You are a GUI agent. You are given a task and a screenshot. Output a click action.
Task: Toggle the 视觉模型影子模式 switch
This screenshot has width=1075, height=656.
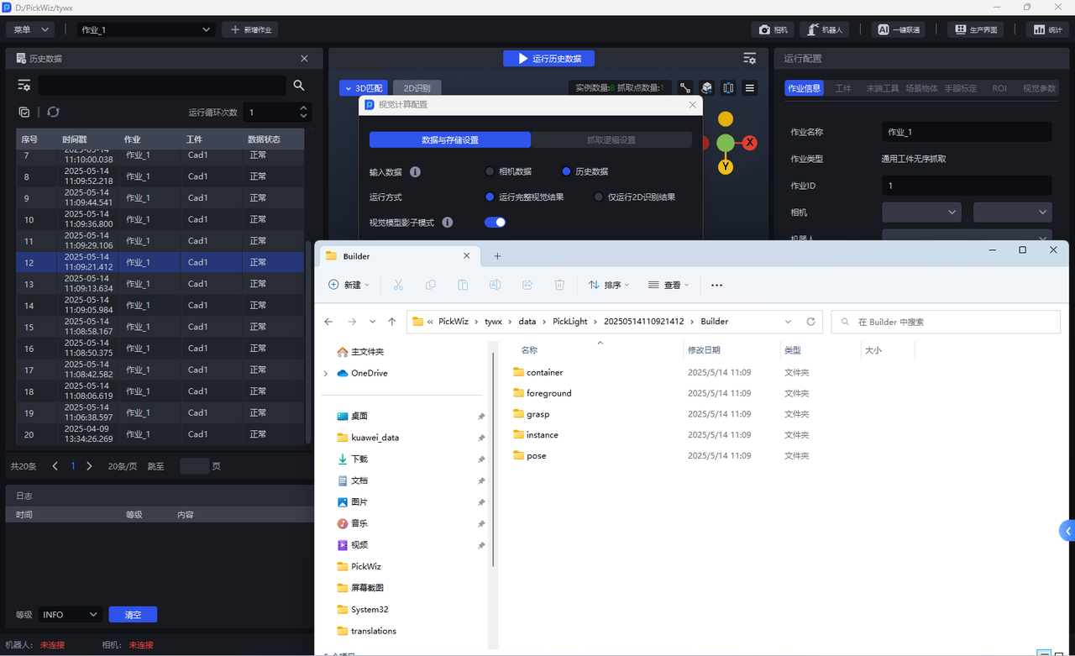496,223
